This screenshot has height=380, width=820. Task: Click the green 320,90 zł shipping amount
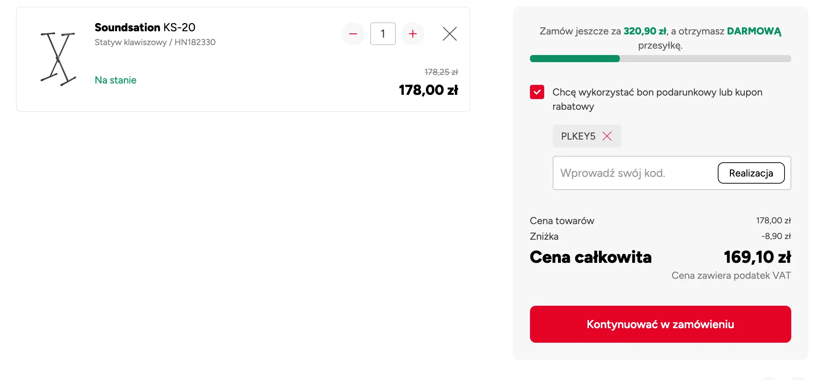tap(645, 31)
